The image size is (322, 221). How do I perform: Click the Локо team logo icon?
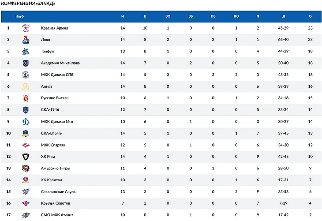click(x=26, y=40)
